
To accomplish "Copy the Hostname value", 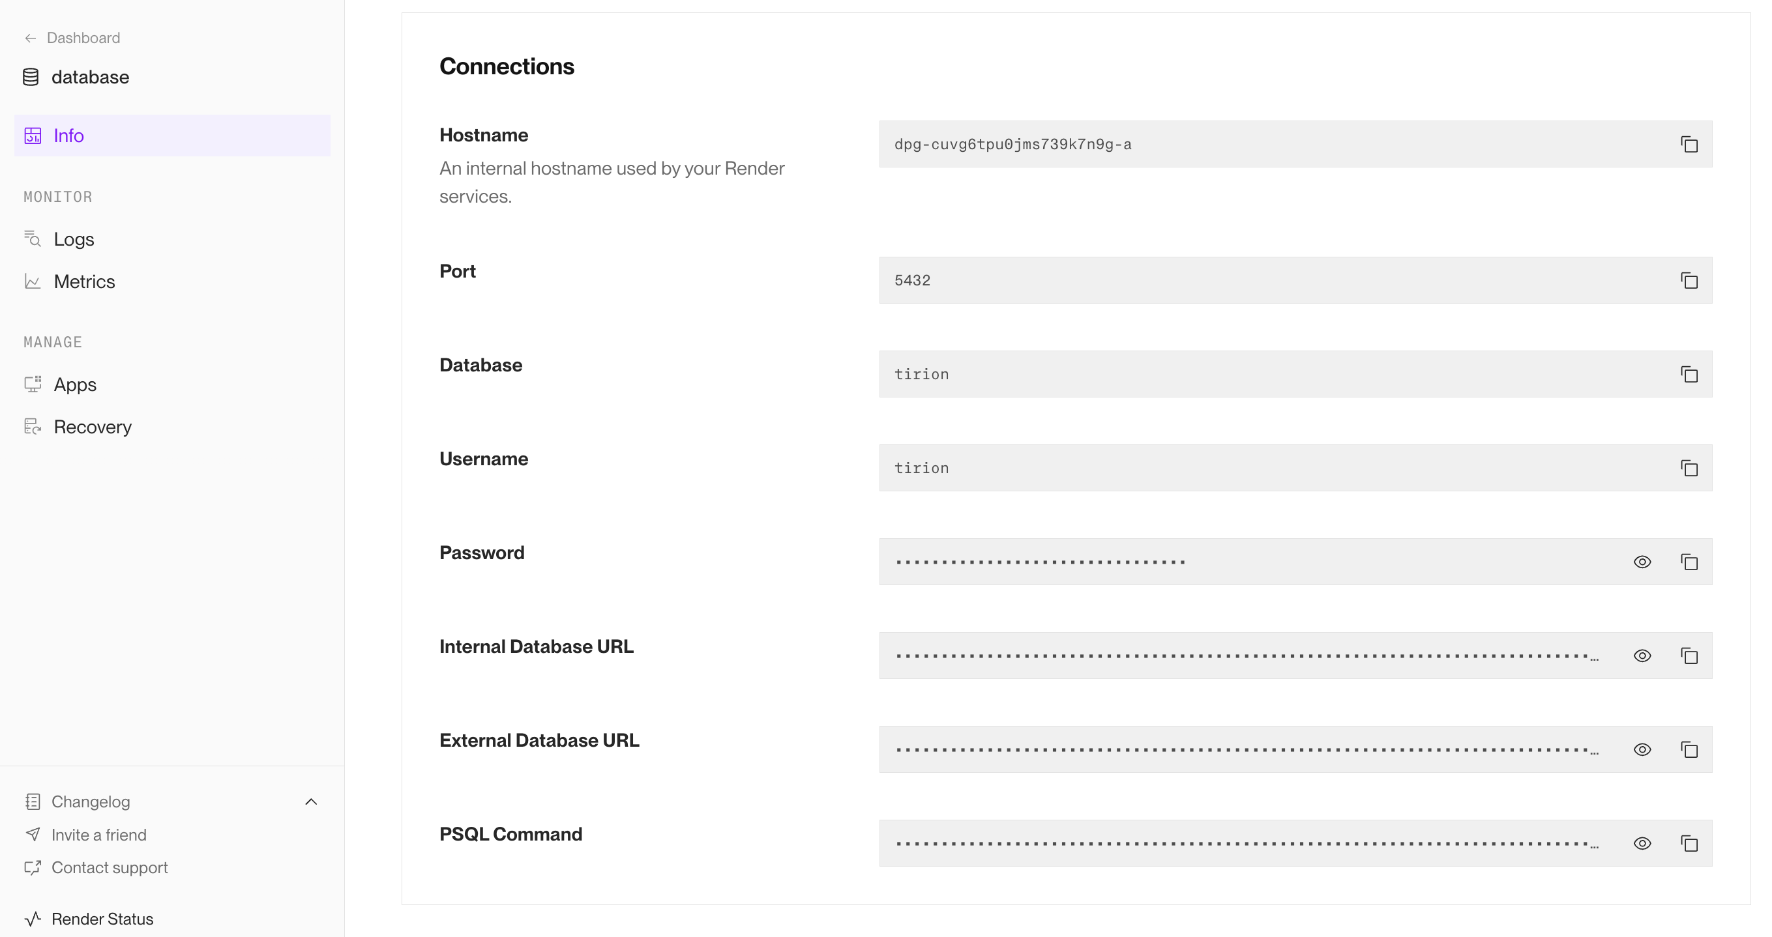I will click(x=1689, y=145).
